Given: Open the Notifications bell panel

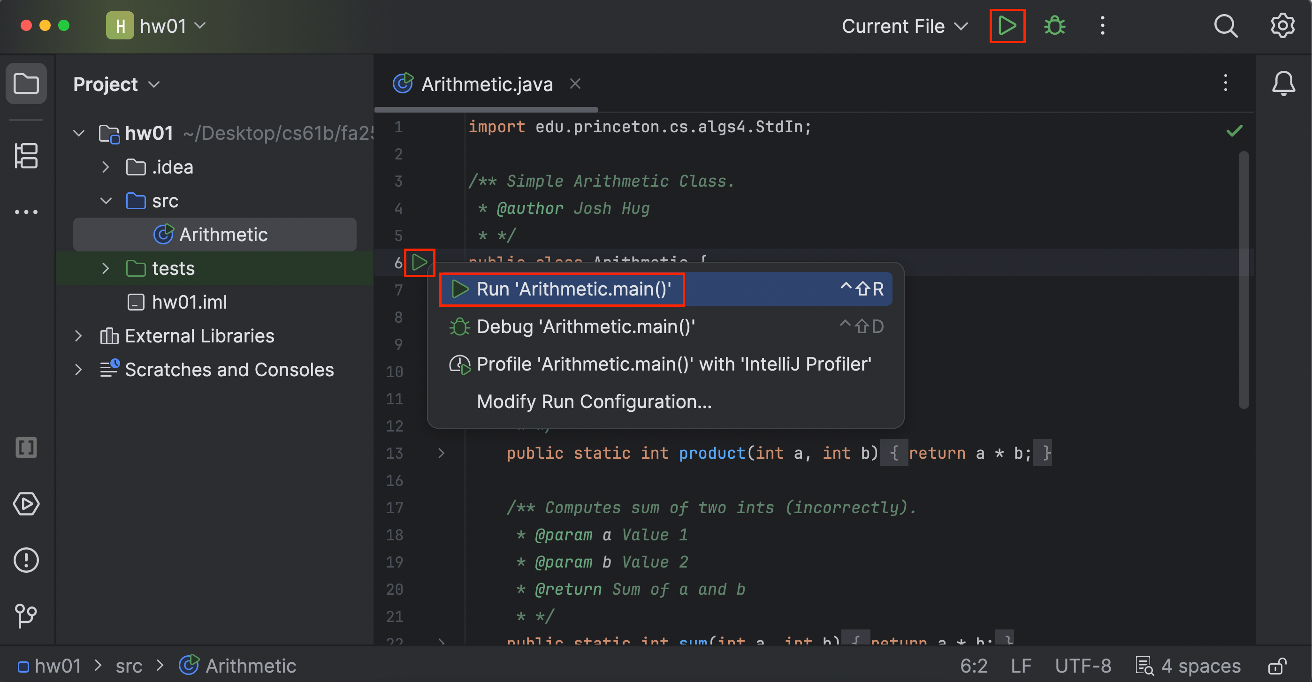Looking at the screenshot, I should [x=1283, y=83].
